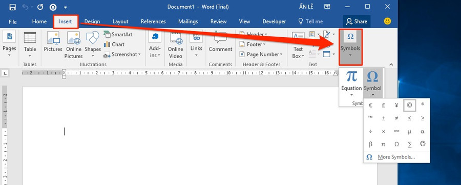Click the Tell me search box

pyautogui.click(x=310, y=22)
